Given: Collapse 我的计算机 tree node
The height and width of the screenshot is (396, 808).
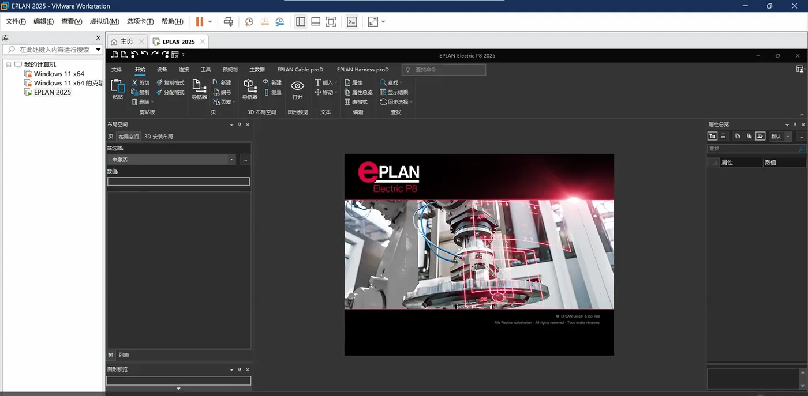Looking at the screenshot, I should pyautogui.click(x=9, y=65).
